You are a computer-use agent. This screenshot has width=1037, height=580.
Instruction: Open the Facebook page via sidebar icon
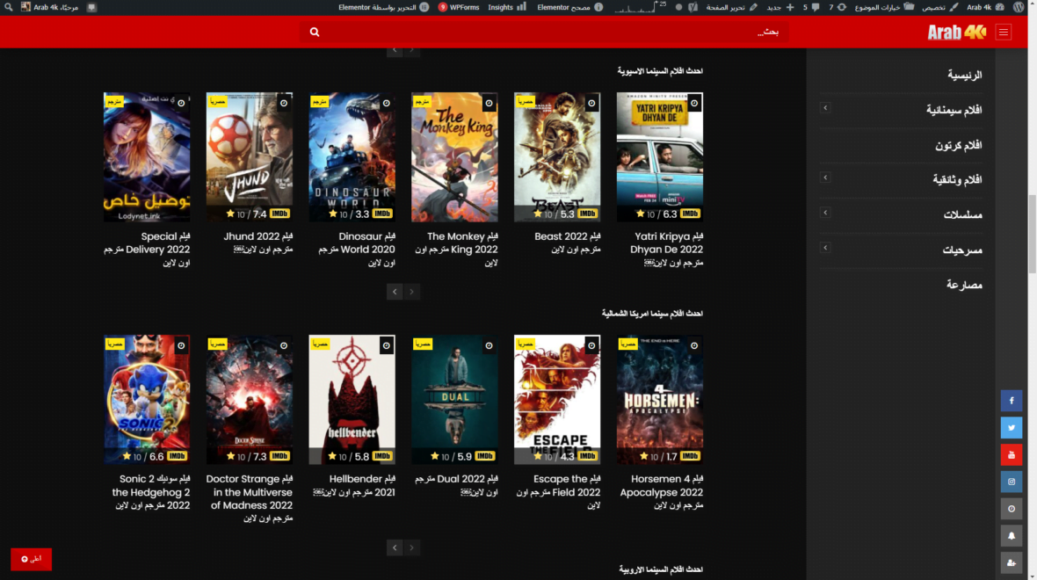point(1012,400)
